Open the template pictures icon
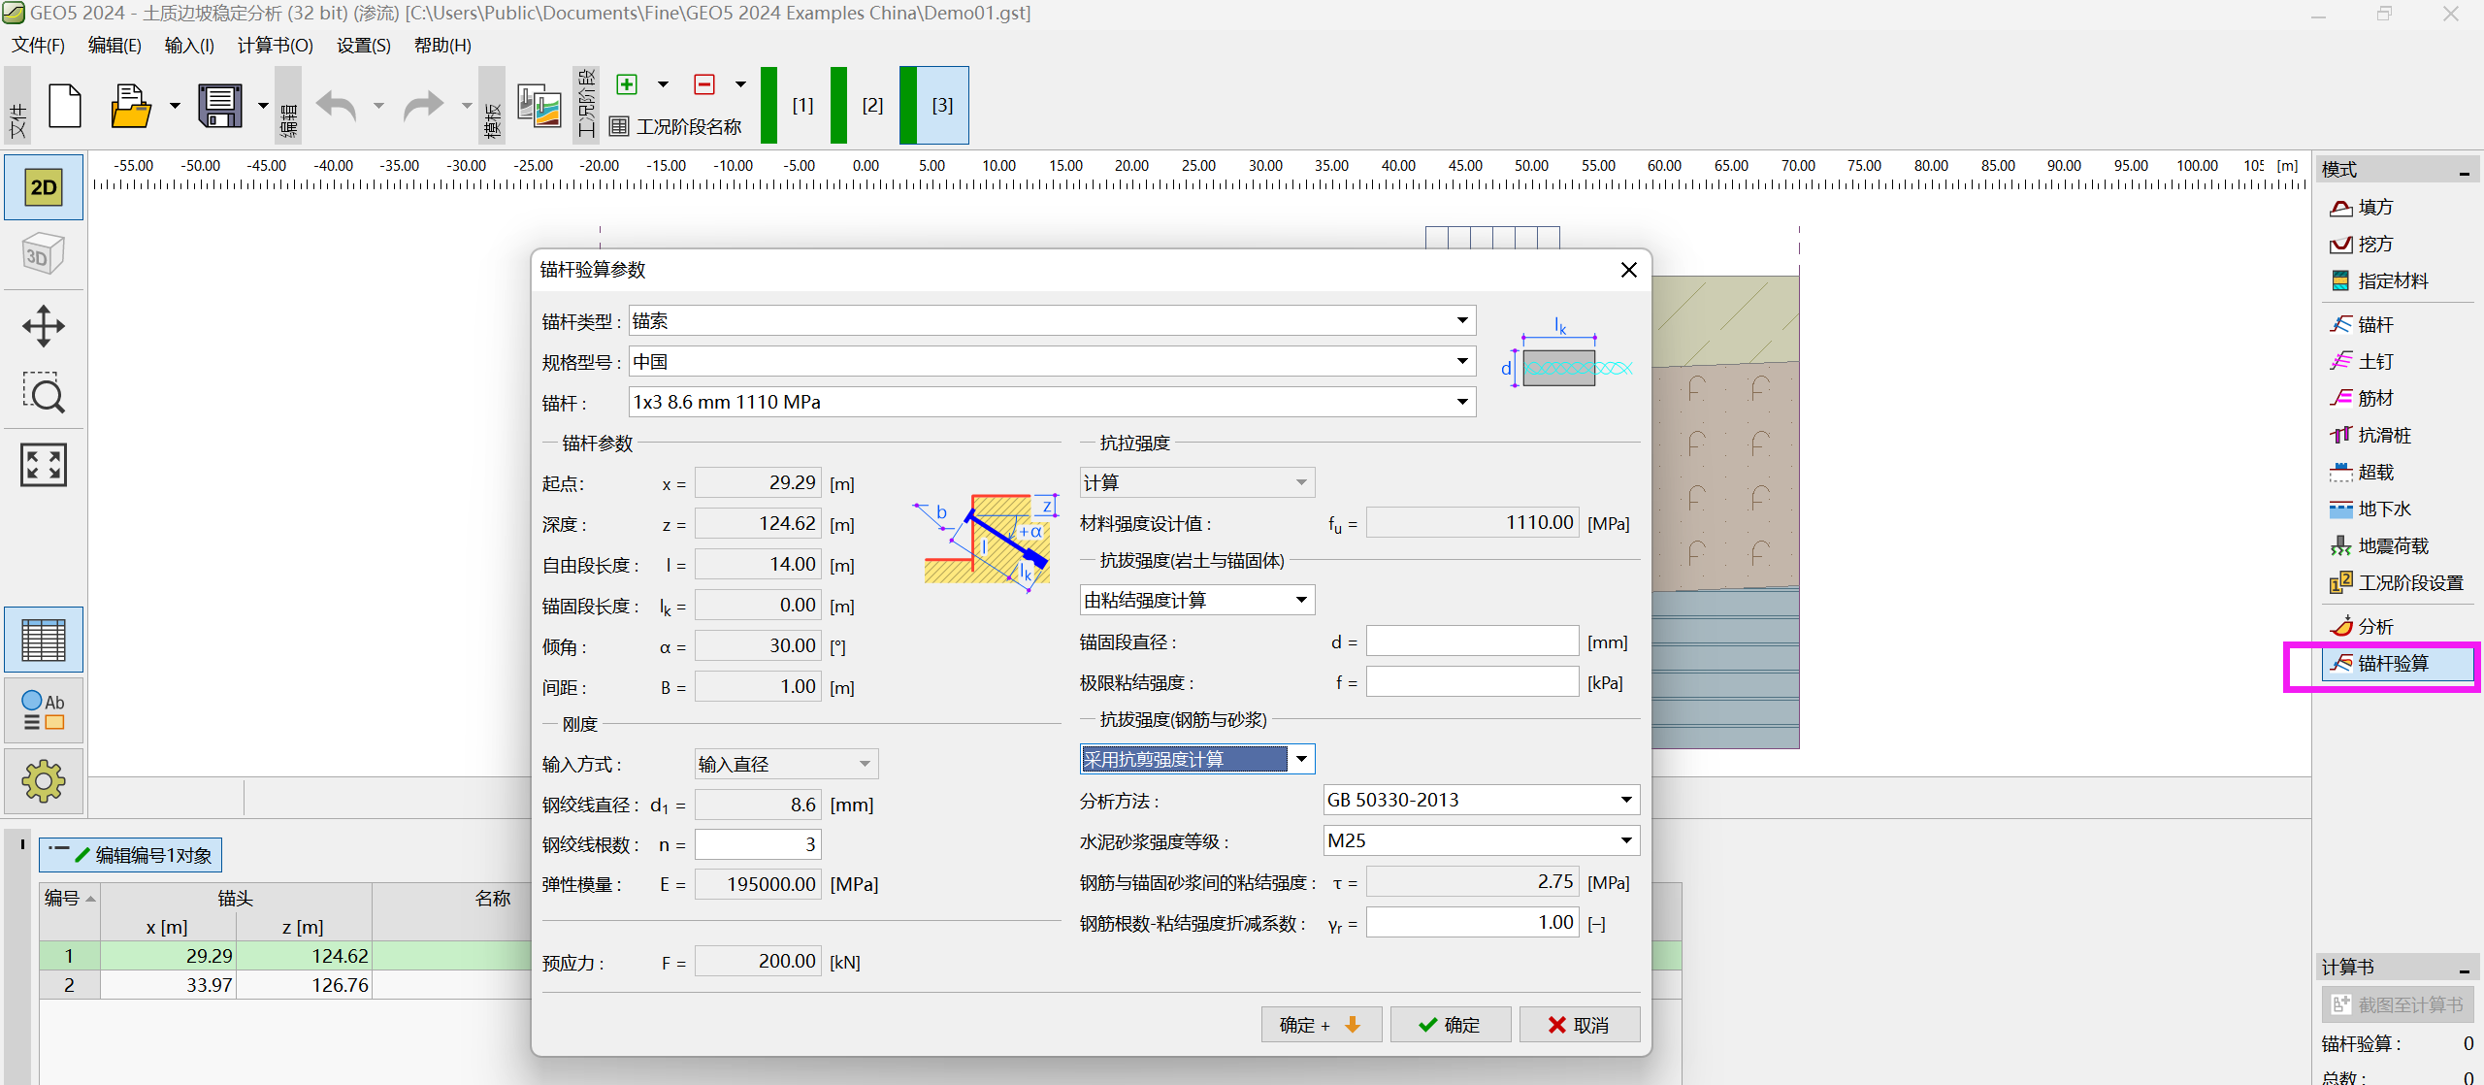 539,106
